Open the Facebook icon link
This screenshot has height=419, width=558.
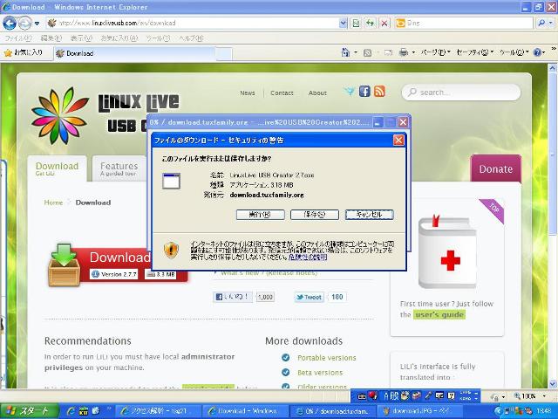pyautogui.click(x=365, y=92)
